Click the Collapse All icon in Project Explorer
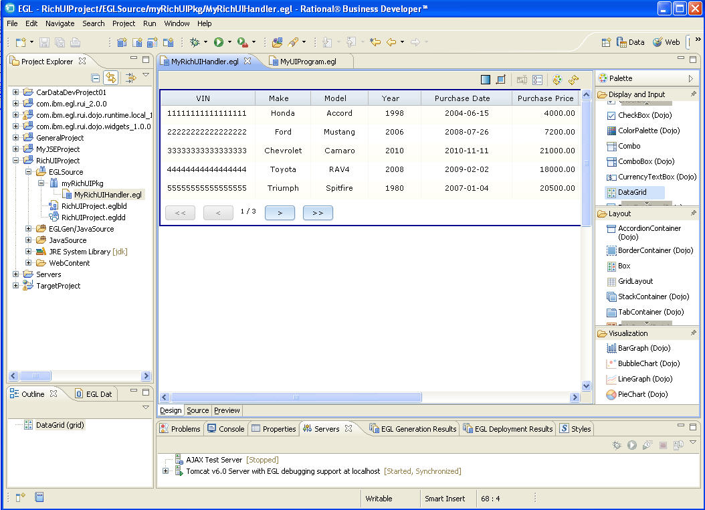The image size is (705, 510). [96, 78]
